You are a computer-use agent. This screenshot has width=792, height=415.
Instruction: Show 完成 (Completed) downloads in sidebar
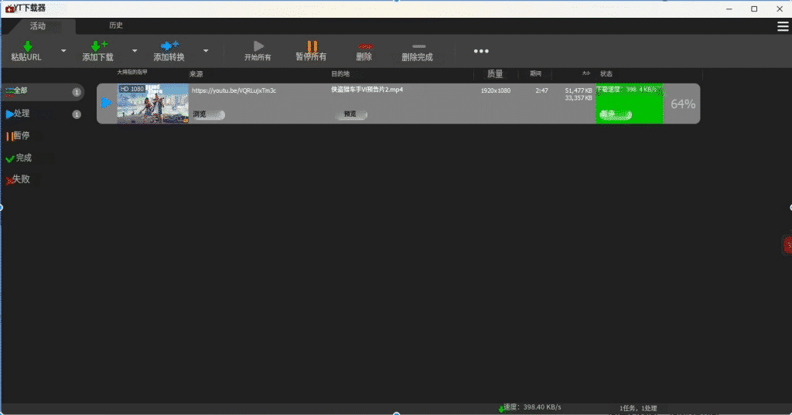point(23,158)
